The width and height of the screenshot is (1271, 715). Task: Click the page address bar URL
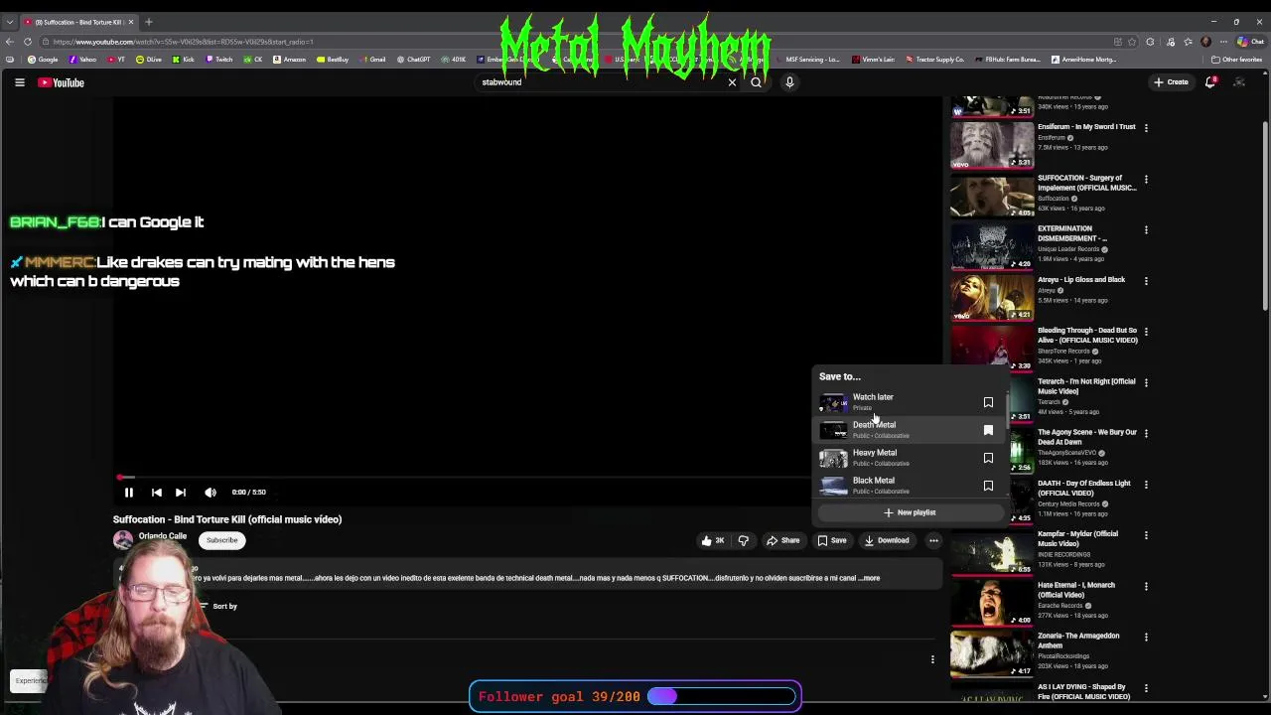coord(184,42)
